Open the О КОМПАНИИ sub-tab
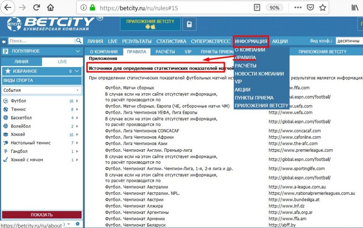The height and width of the screenshot is (228, 363). pyautogui.click(x=104, y=52)
